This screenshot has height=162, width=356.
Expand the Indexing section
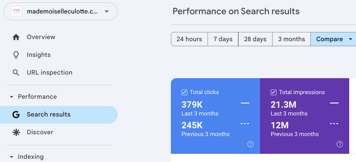click(11, 157)
